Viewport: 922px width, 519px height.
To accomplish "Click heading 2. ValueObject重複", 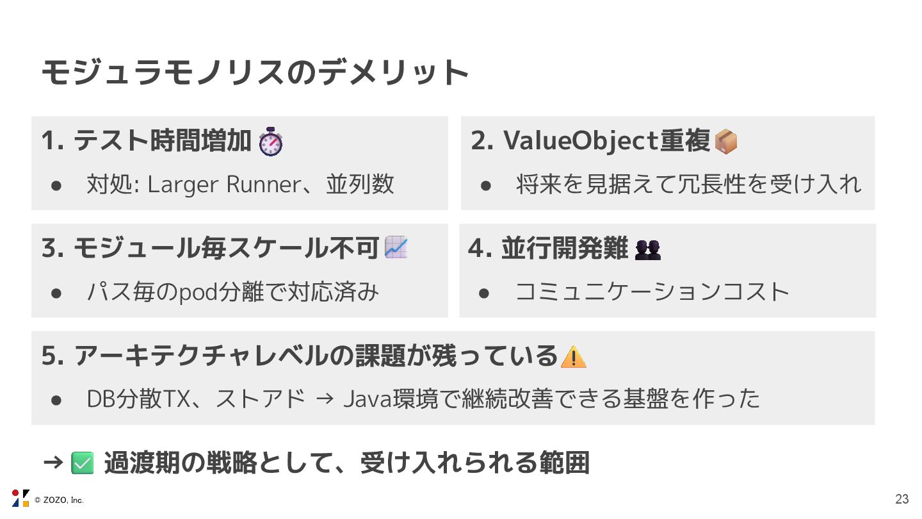I will click(590, 141).
